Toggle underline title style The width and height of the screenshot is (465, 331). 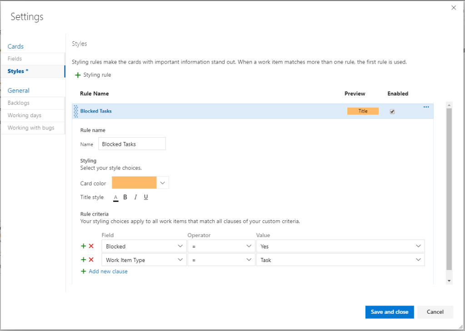pyautogui.click(x=146, y=197)
